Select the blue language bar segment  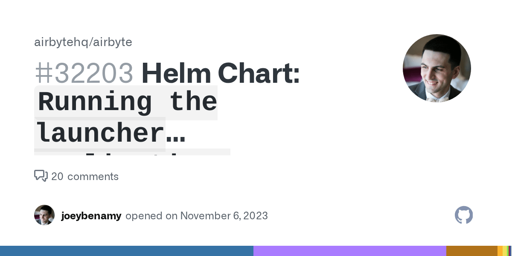point(127,251)
